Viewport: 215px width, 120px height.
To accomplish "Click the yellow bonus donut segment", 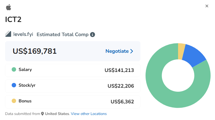I will tap(181, 52).
